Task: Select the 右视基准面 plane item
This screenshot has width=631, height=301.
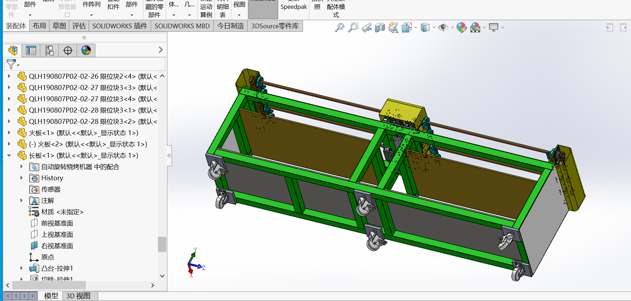Action: click(57, 246)
